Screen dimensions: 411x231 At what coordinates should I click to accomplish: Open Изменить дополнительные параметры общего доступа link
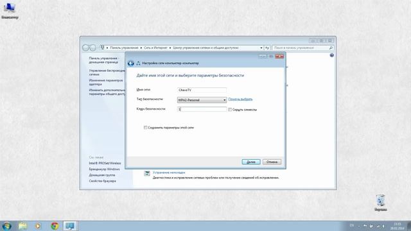[107, 92]
